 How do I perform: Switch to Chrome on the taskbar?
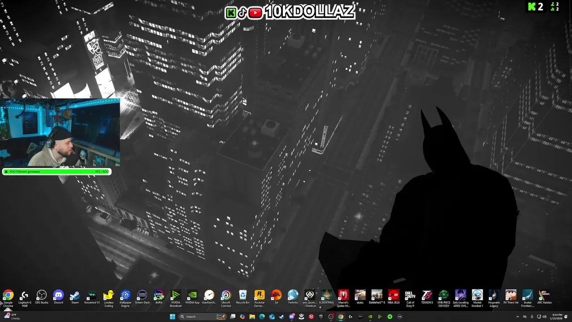point(341,317)
